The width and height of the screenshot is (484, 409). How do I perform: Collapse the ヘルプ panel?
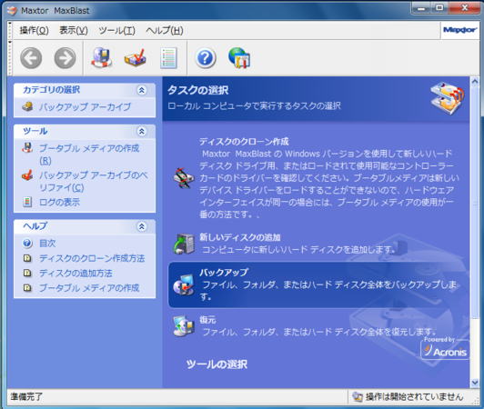(x=141, y=226)
